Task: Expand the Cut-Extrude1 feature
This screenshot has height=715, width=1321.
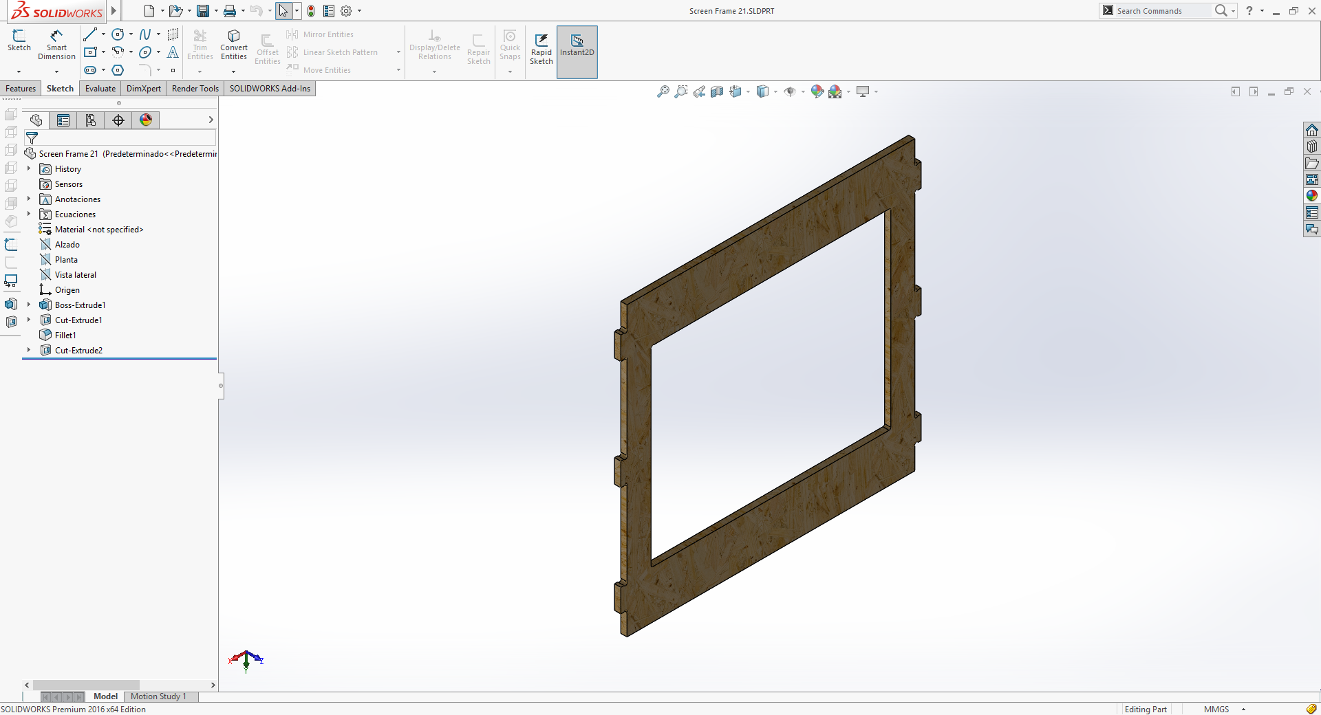Action: point(29,320)
